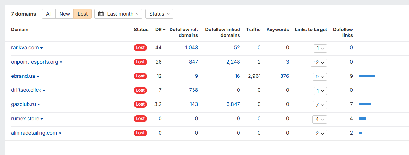Viewport: 409px width, 155px height.
Task: Expand the Status filter dropdown
Action: [159, 14]
